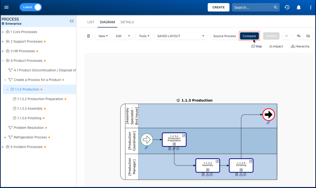This screenshot has height=188, width=316.
Task: Select the 1.1.3.2 Production Preparation task box
Action: (x=174, y=140)
